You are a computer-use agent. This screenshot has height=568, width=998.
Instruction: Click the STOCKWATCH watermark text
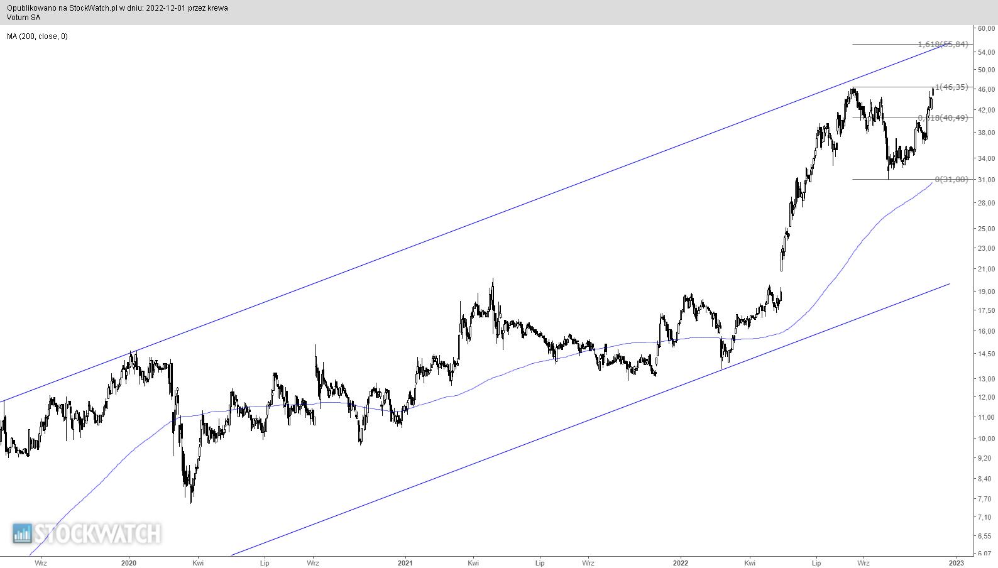tap(97, 533)
